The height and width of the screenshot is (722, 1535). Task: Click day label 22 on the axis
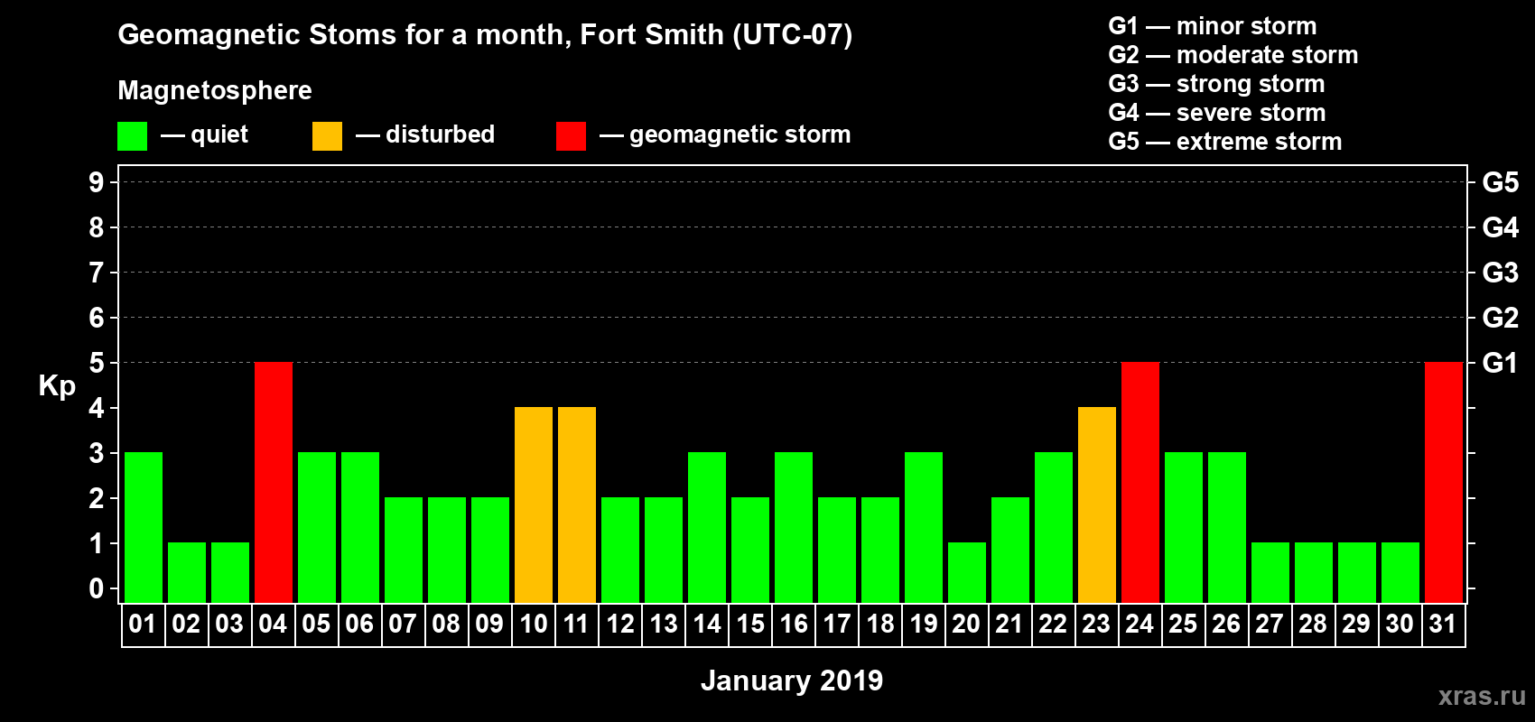tap(1053, 624)
